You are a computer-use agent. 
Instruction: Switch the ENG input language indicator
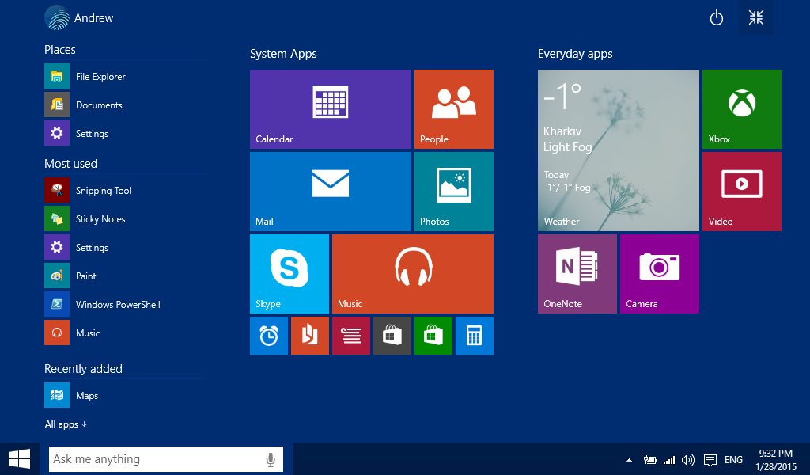pos(733,459)
